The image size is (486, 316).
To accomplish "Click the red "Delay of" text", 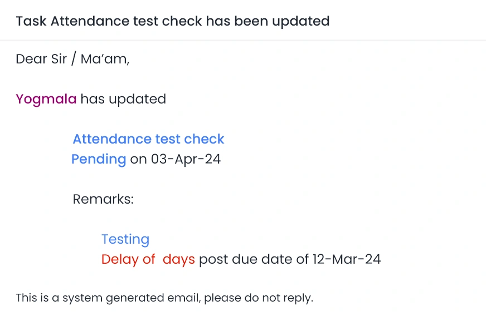I will [128, 259].
